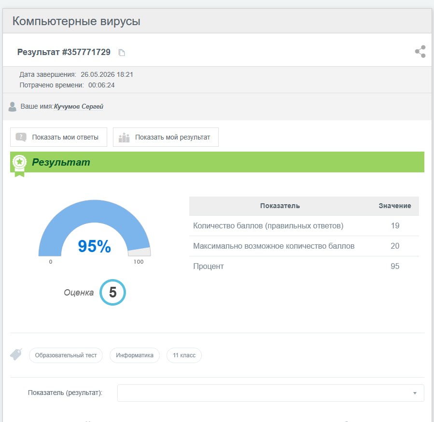Click the green 'Результат' banner text
The height and width of the screenshot is (422, 434).
(61, 162)
